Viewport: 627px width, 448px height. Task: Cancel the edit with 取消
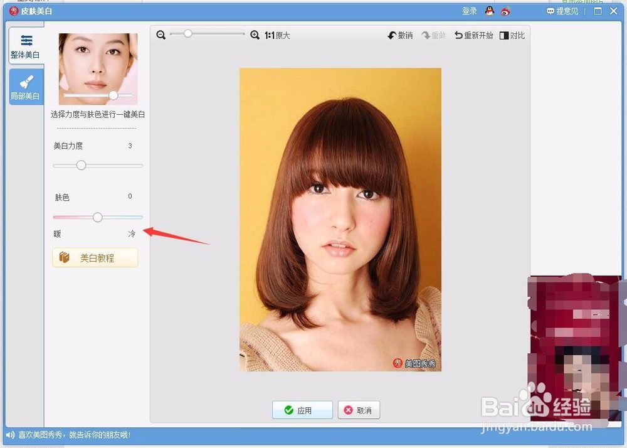tap(359, 410)
